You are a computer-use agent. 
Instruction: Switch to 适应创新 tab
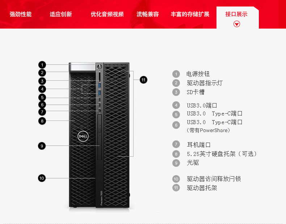click(x=61, y=14)
